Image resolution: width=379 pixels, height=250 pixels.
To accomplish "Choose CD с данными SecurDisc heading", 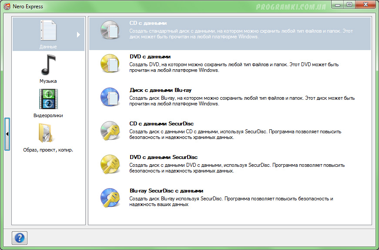I will [x=161, y=124].
